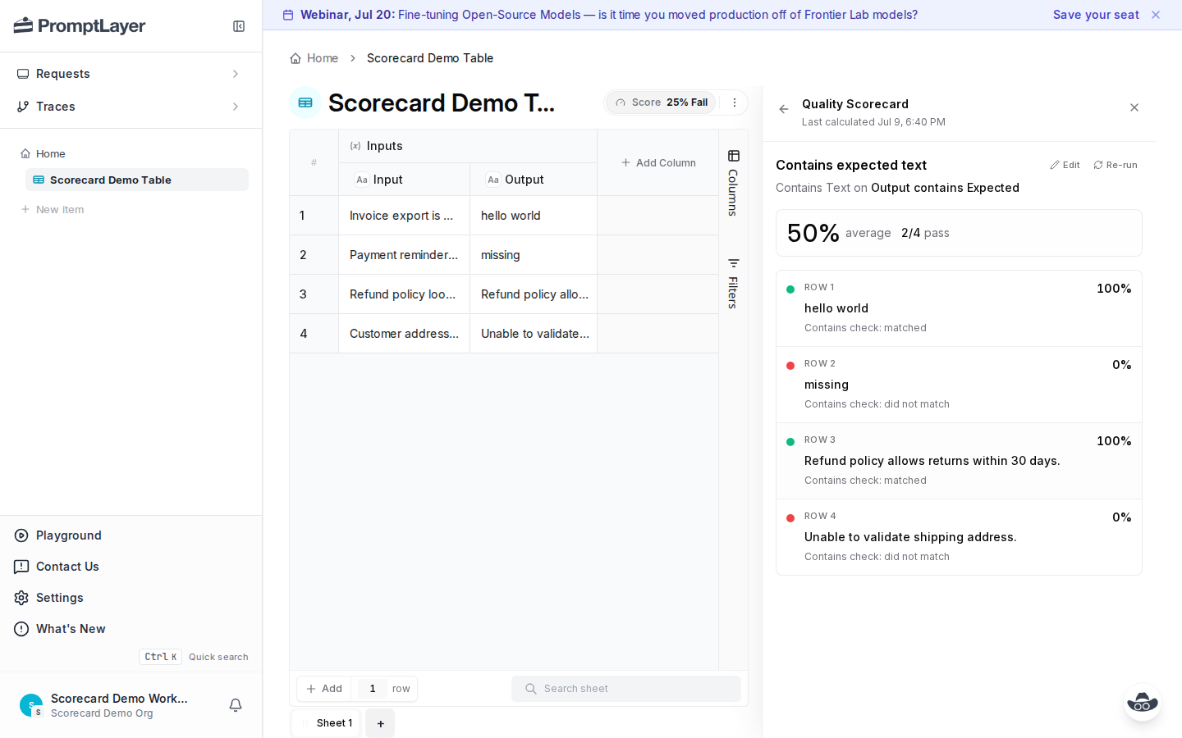This screenshot has height=738, width=1182.
Task: Edit the Contains expected text check
Action: click(x=1065, y=165)
